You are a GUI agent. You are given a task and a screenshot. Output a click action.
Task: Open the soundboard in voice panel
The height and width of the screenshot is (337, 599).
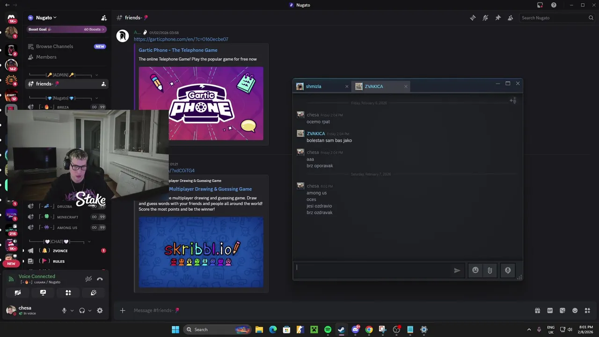pos(94,293)
